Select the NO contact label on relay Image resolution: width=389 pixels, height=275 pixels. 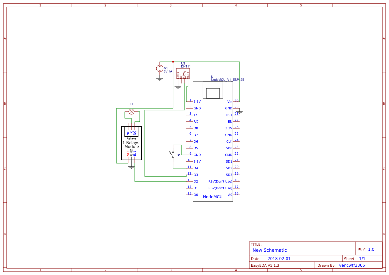pos(128,133)
